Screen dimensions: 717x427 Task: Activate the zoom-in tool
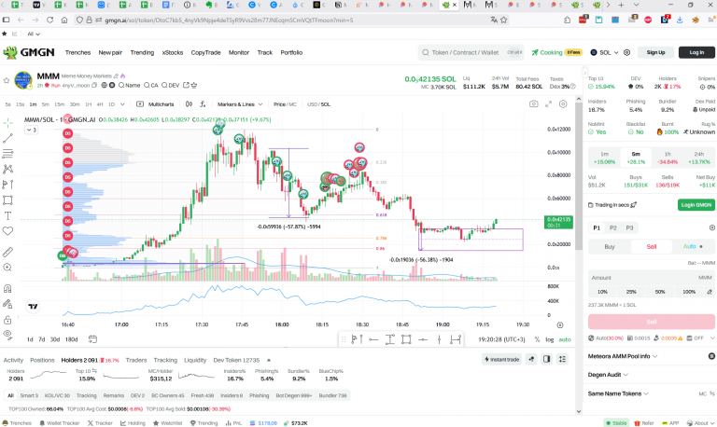[x=7, y=268]
